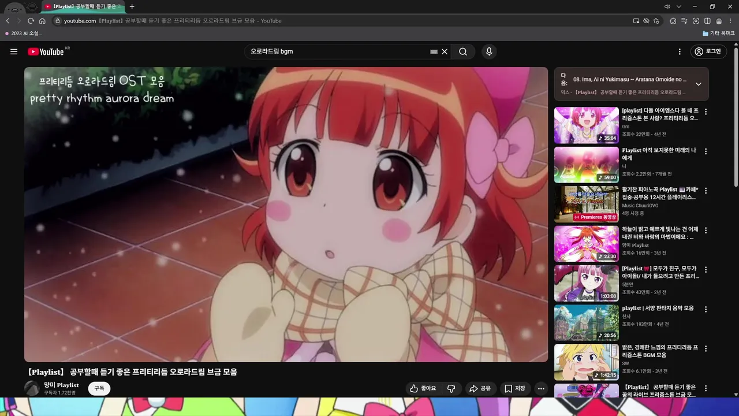Open tab search chevron in the title bar
739x416 pixels.
678,6
